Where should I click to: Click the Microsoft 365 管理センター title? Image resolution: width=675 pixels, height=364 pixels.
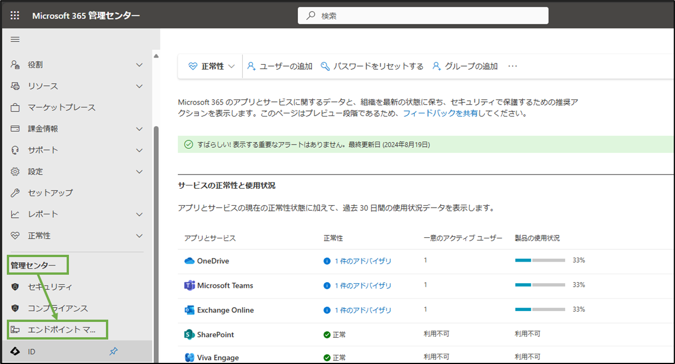click(x=85, y=15)
